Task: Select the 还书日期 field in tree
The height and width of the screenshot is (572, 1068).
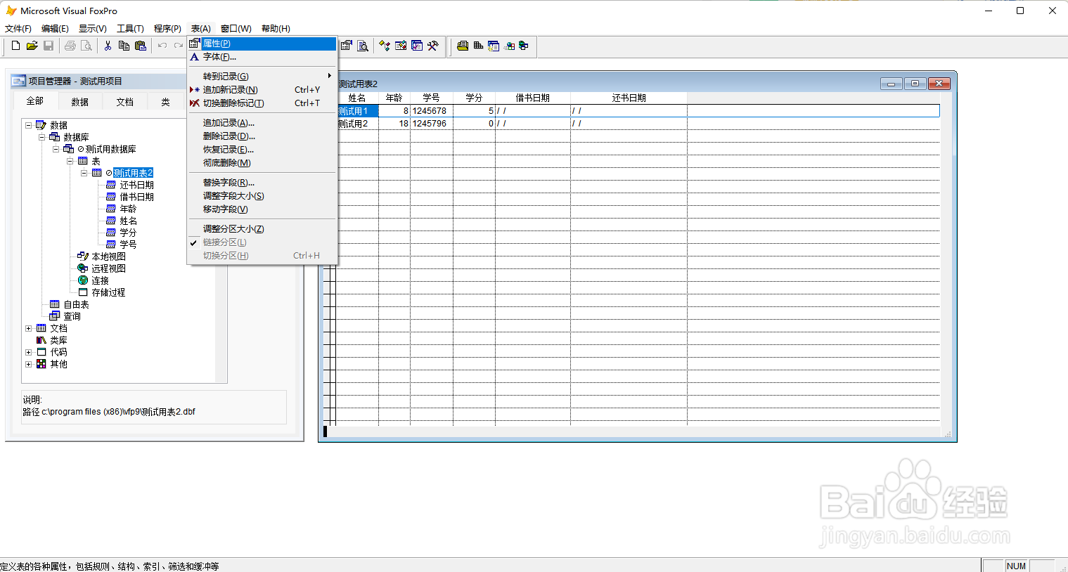Action: click(136, 185)
